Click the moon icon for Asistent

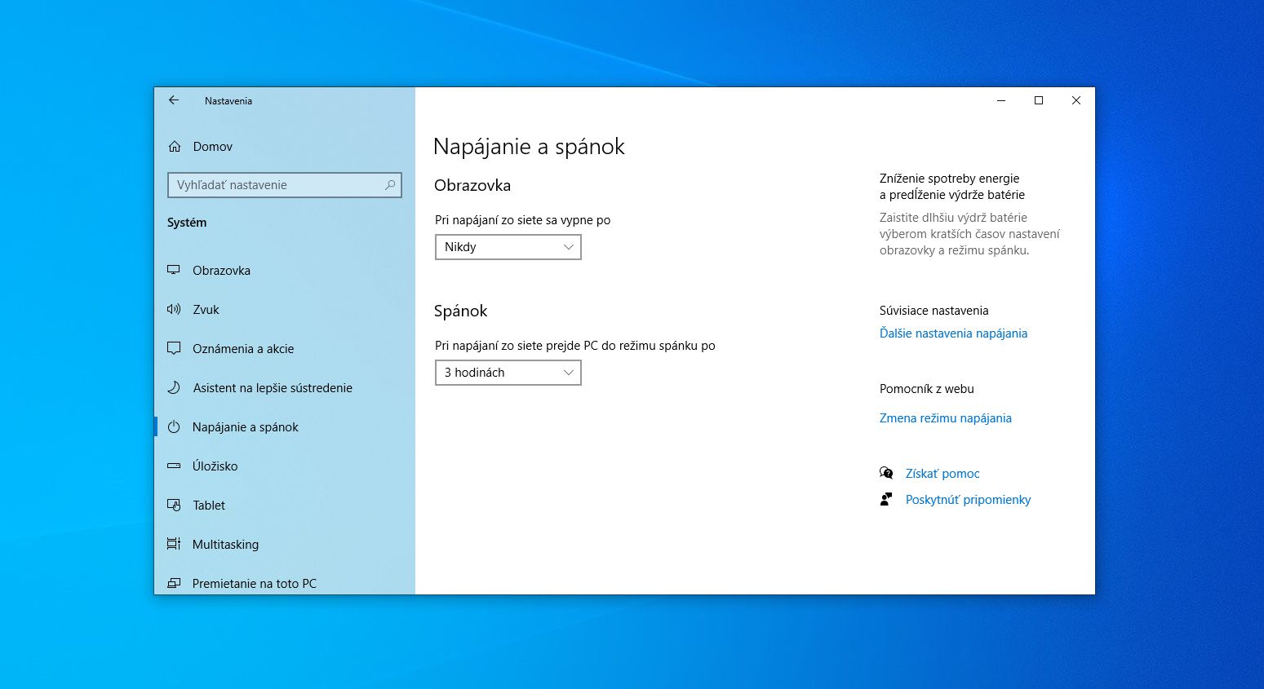(x=174, y=387)
